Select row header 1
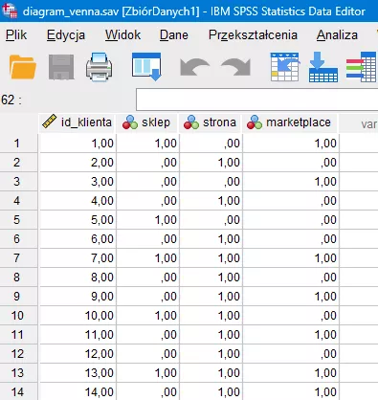The width and height of the screenshot is (378, 400). tap(18, 144)
